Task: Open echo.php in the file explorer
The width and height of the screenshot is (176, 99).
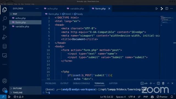Action: tap(25, 18)
